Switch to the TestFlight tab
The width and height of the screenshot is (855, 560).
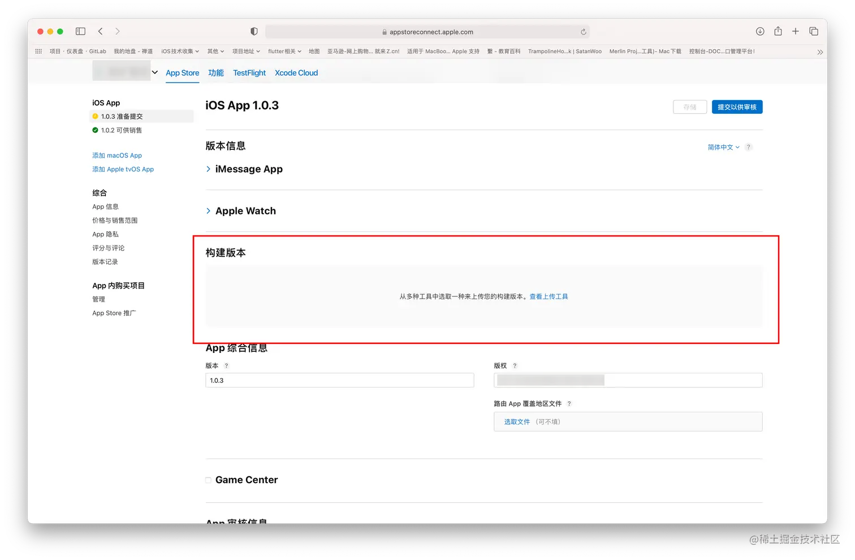tap(249, 73)
